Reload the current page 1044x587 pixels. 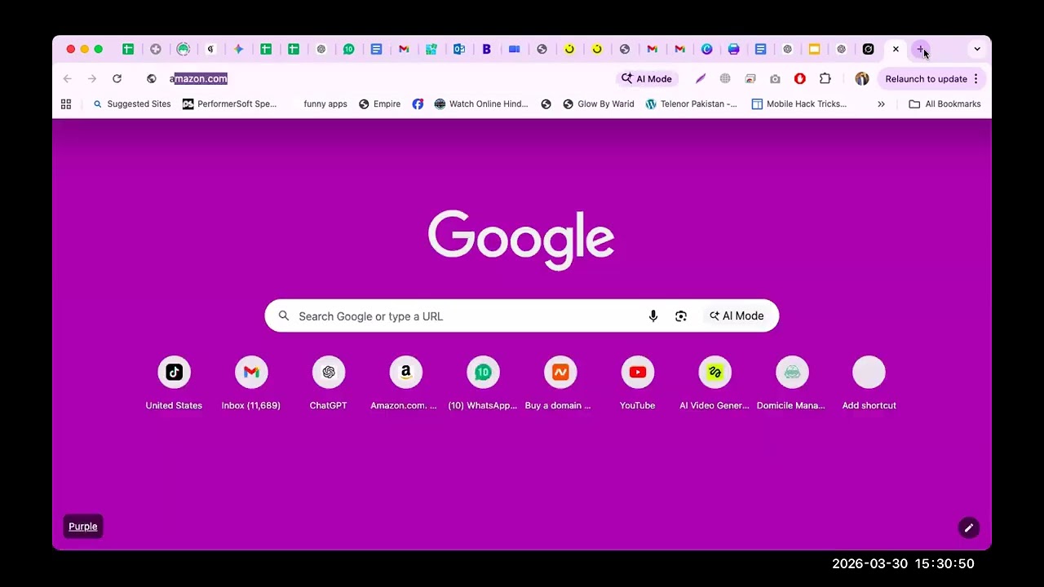[x=117, y=79]
